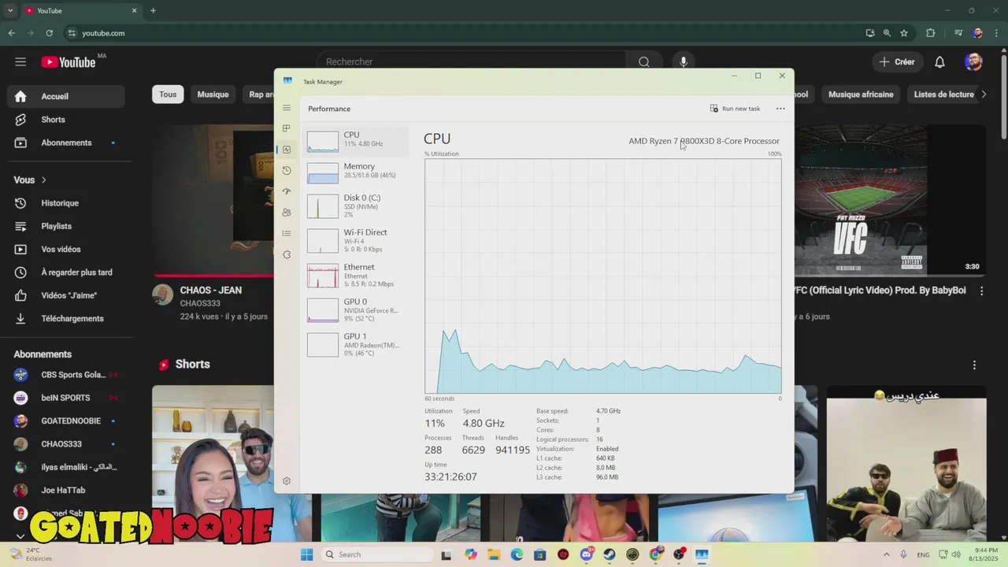Image resolution: width=1008 pixels, height=567 pixels.
Task: Open Task Manager more options ellipsis
Action: (x=780, y=109)
